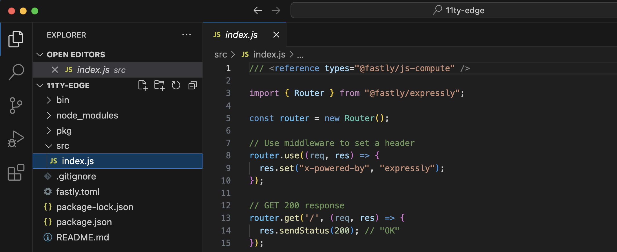This screenshot has height=252, width=617.
Task: Click line number 8 in gutter
Action: click(x=228, y=155)
